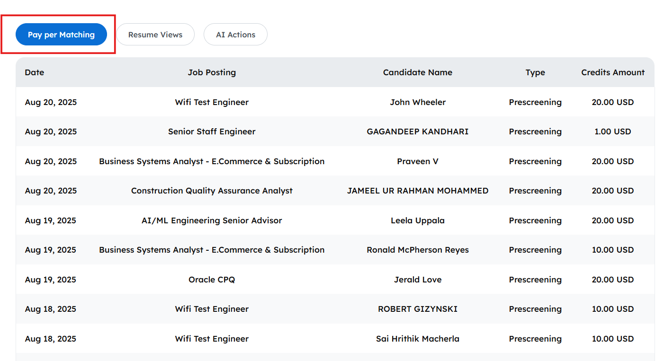Select candidate John Wheeler
Viewport: 664px width, 361px height.
click(x=417, y=102)
